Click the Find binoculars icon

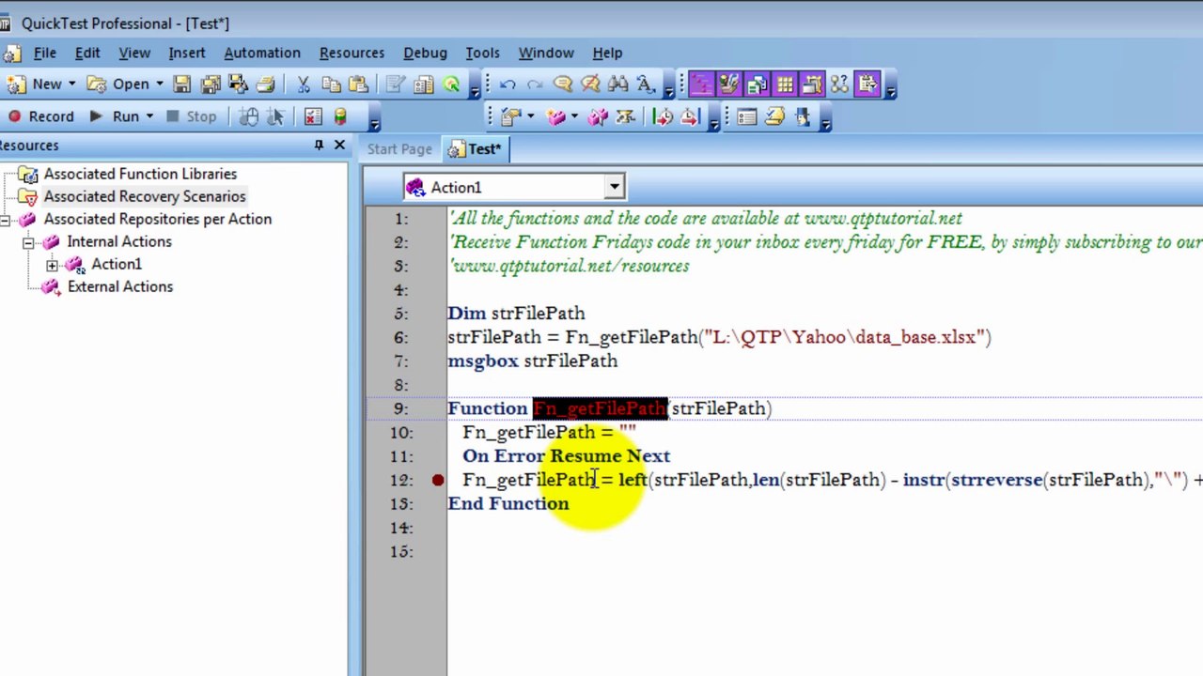(x=617, y=84)
